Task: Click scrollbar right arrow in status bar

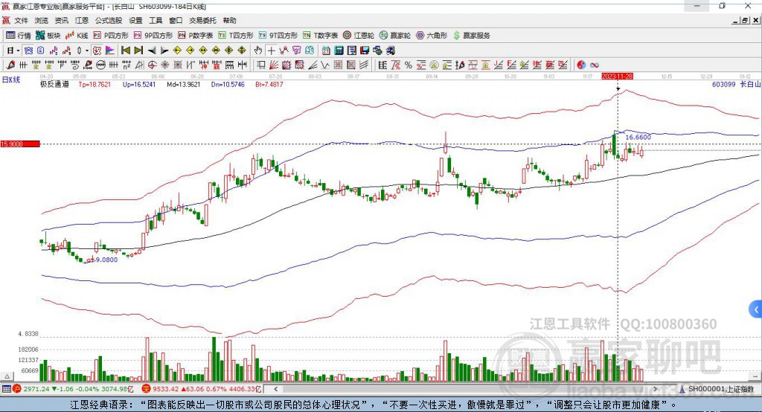Action: (655, 389)
